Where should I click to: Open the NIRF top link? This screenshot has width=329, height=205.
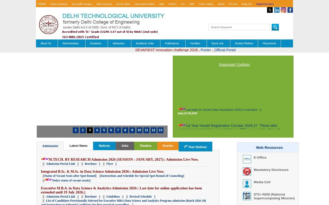click(192, 4)
